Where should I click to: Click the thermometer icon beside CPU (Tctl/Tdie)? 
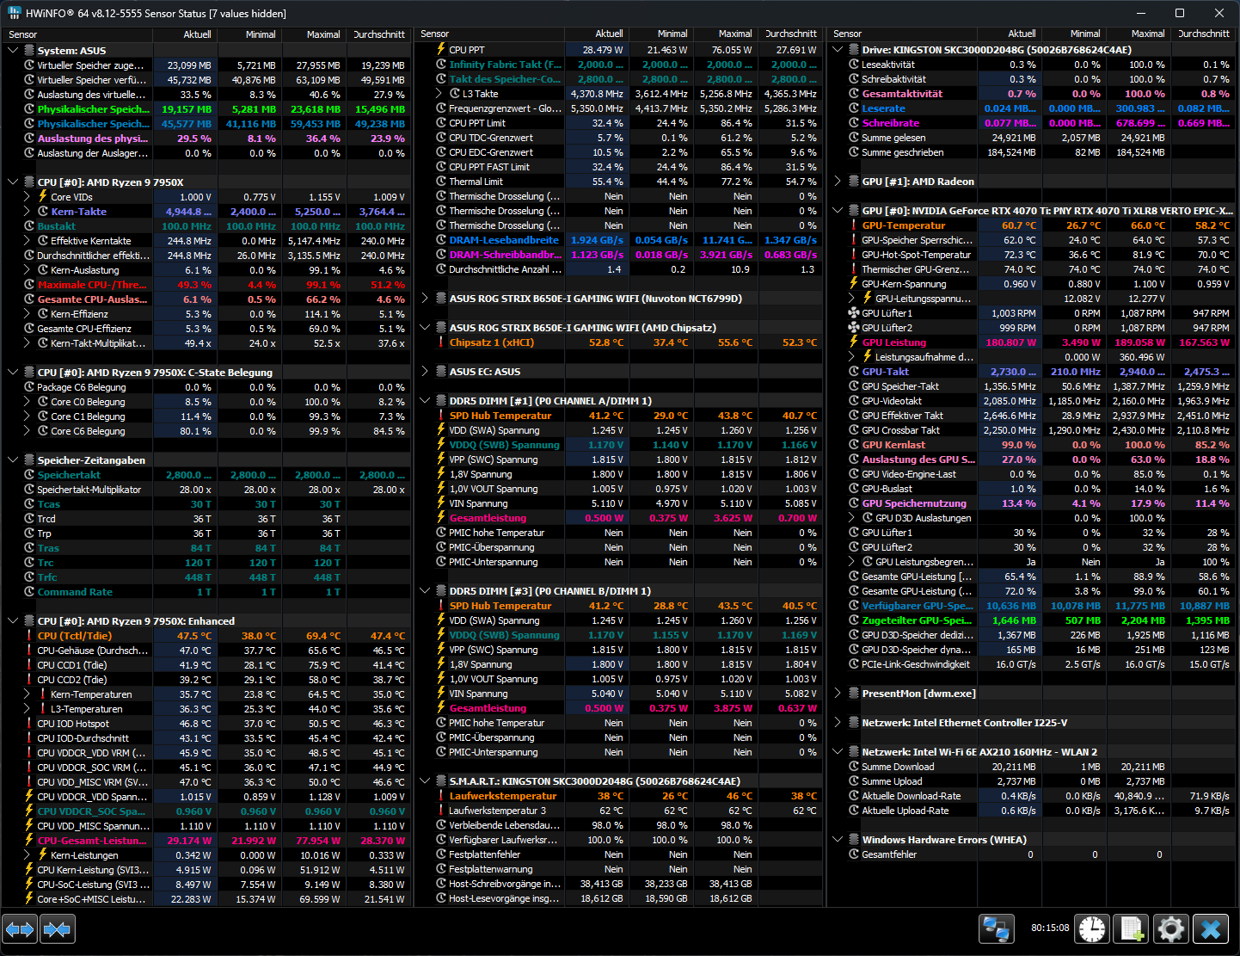[x=29, y=636]
